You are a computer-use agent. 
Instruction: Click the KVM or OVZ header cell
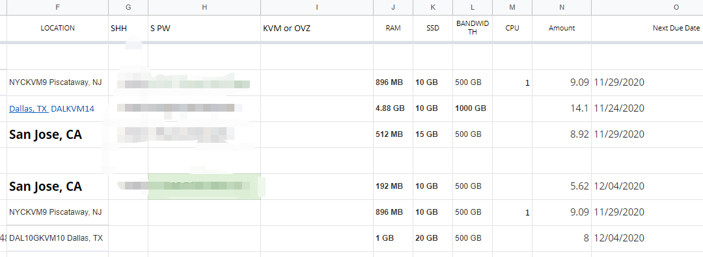click(317, 28)
